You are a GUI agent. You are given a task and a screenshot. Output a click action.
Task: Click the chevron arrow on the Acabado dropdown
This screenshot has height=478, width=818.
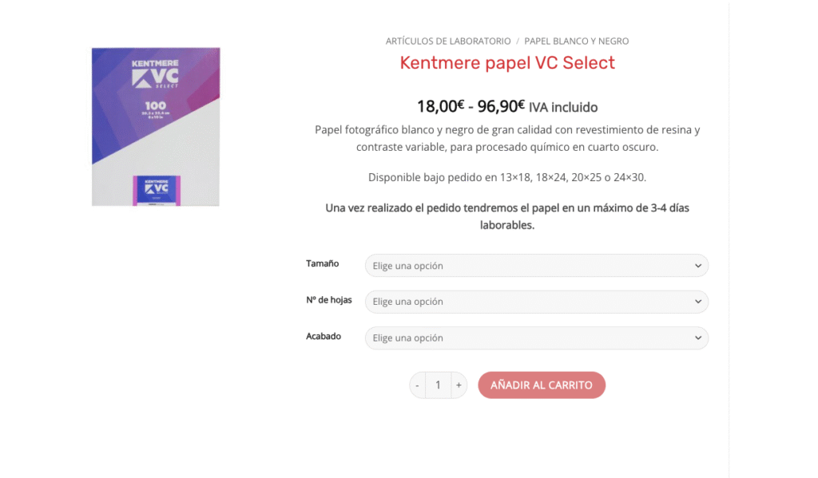[x=698, y=338]
